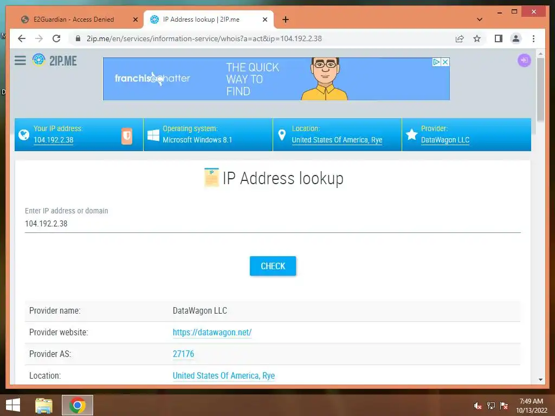Click the page scrollbar up arrow
Viewport: 555px width, 416px height.
[540, 54]
